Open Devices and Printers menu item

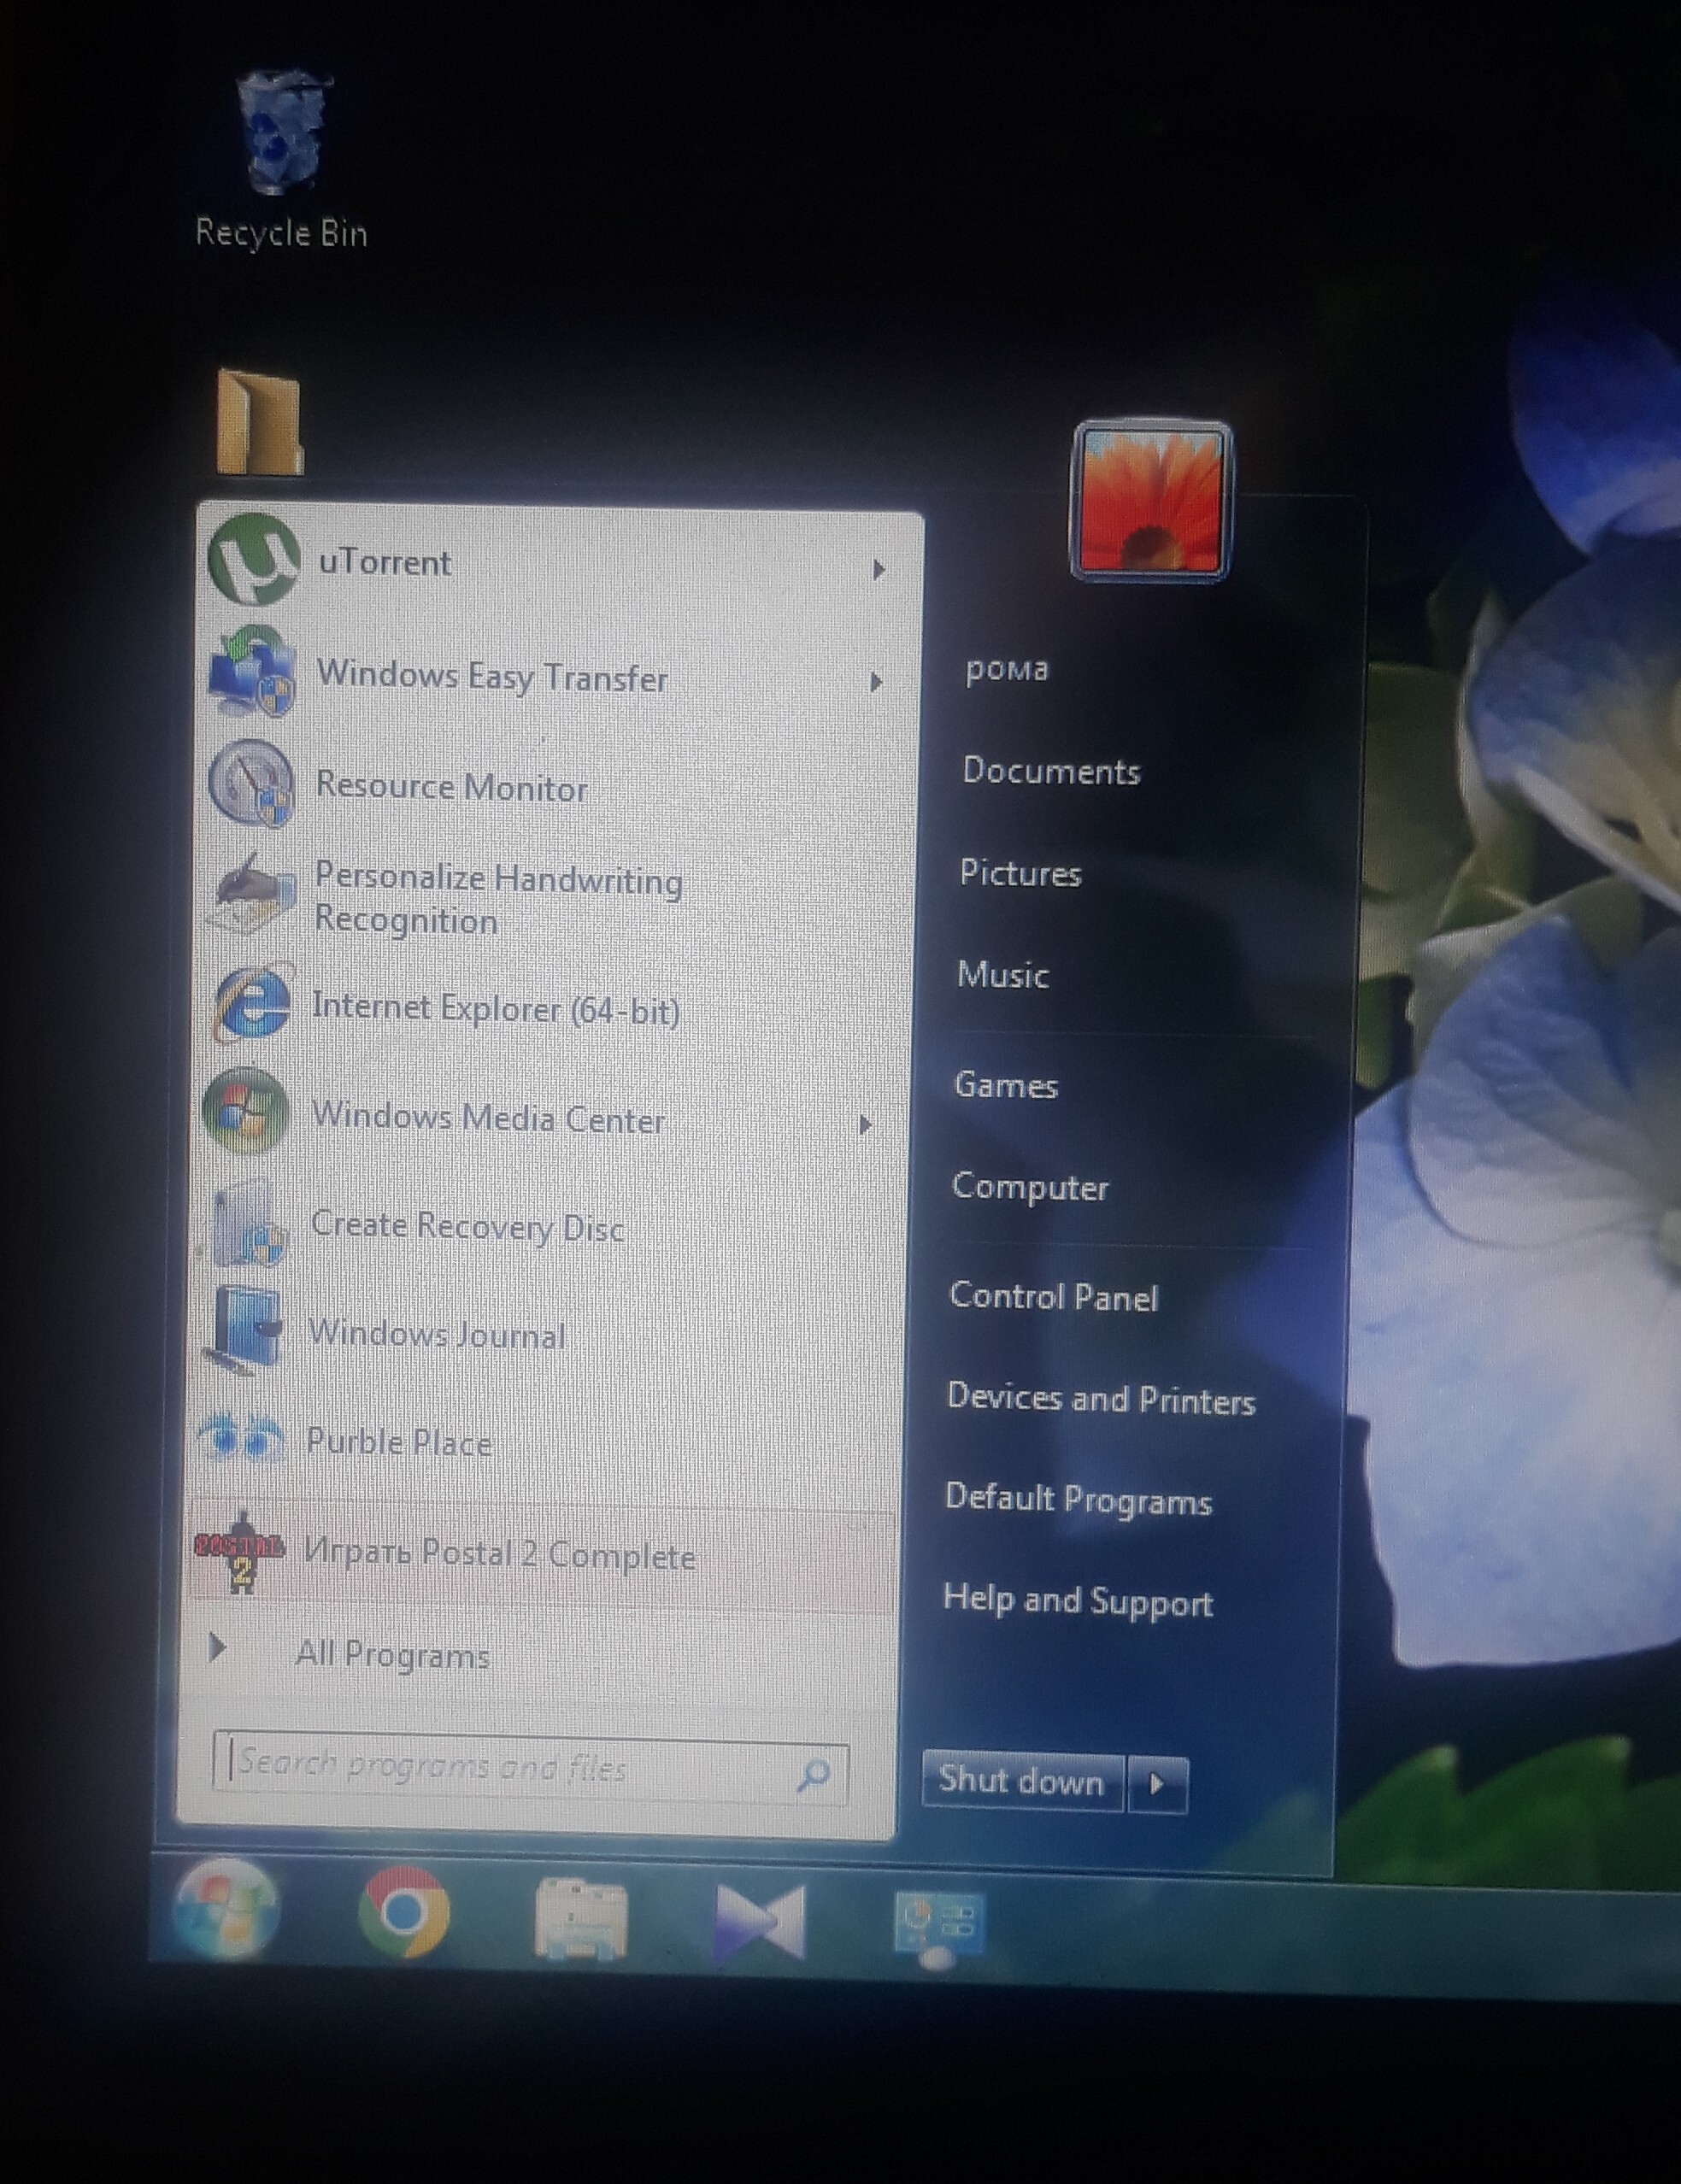pos(1102,1400)
